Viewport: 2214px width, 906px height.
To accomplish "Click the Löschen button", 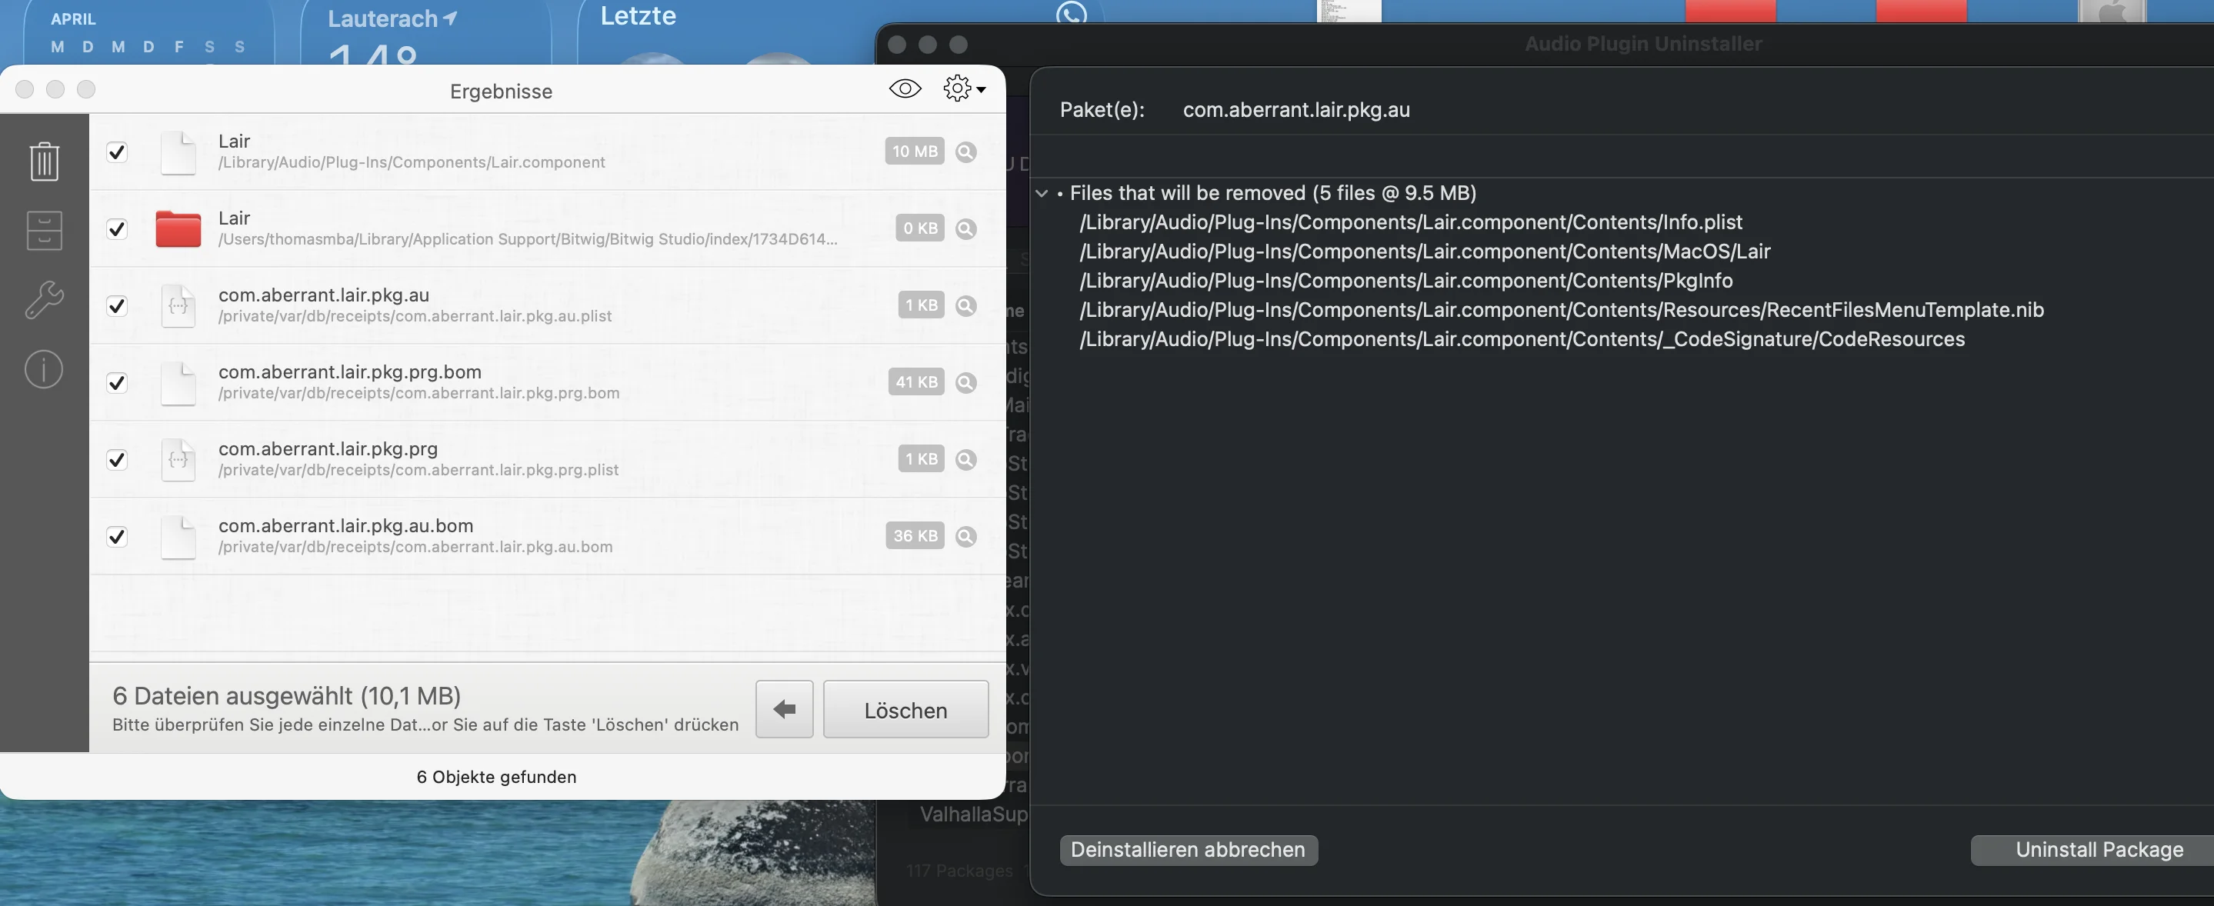I will 906,710.
